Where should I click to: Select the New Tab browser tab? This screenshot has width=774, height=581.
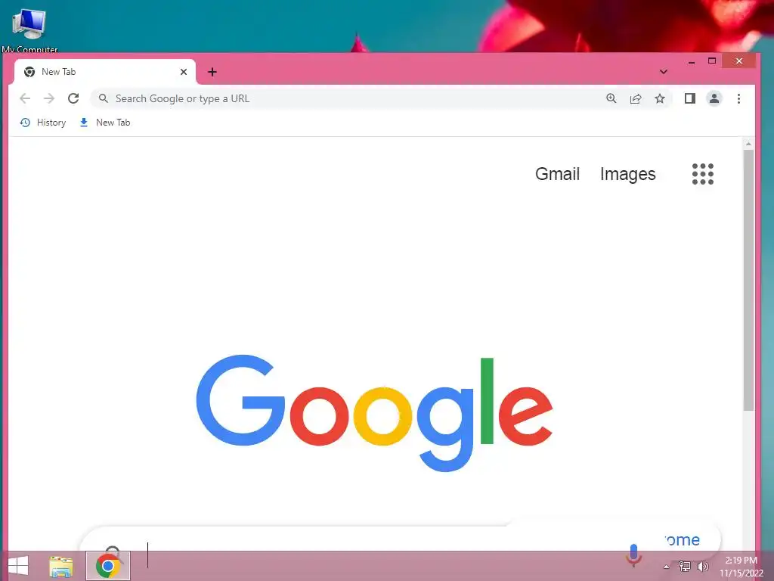click(104, 72)
